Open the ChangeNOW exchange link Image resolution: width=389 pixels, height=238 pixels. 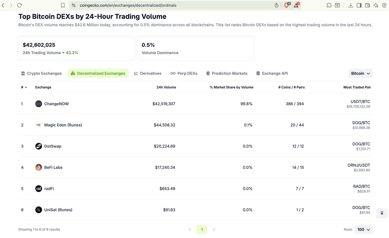point(56,104)
